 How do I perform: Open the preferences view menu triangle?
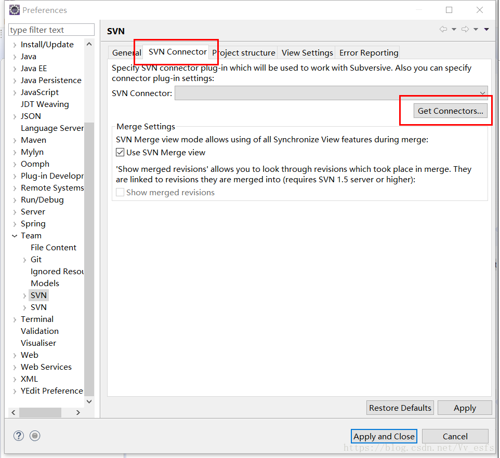[x=486, y=29]
